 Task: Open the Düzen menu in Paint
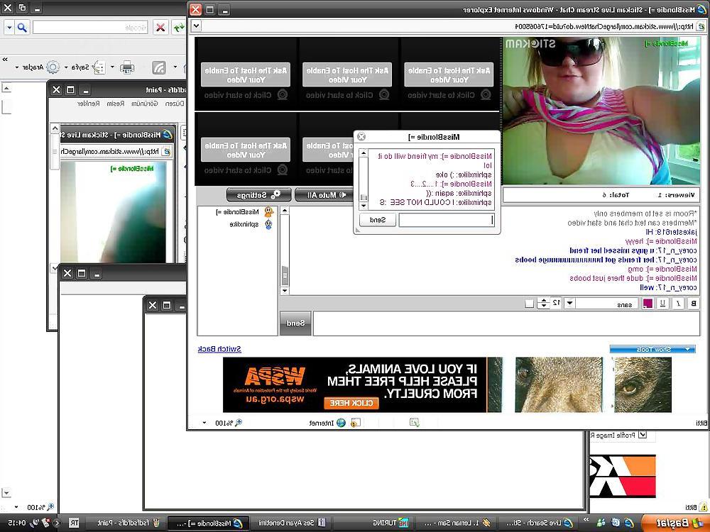pyautogui.click(x=175, y=104)
